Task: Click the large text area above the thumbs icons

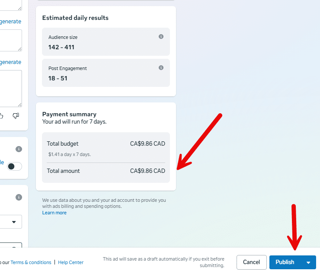Action: click(10, 88)
